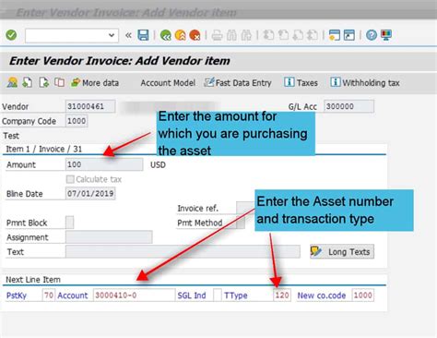Open Help with question mark icon
Viewport: 437px width, 338px height.
pyautogui.click(x=372, y=35)
